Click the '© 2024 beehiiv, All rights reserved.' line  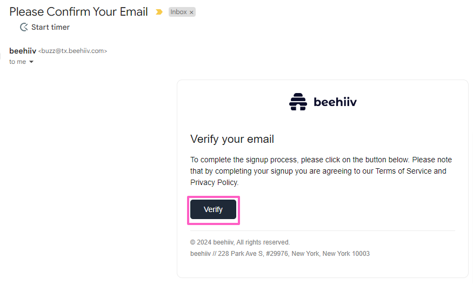[x=240, y=242]
